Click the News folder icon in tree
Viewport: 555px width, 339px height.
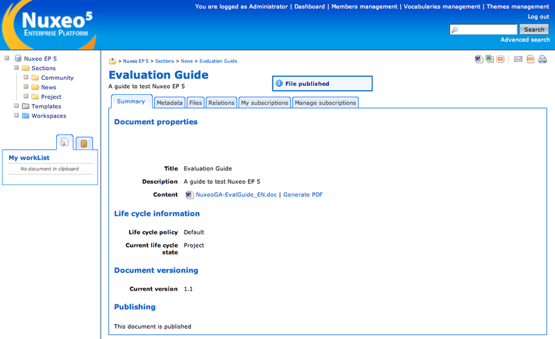[35, 87]
